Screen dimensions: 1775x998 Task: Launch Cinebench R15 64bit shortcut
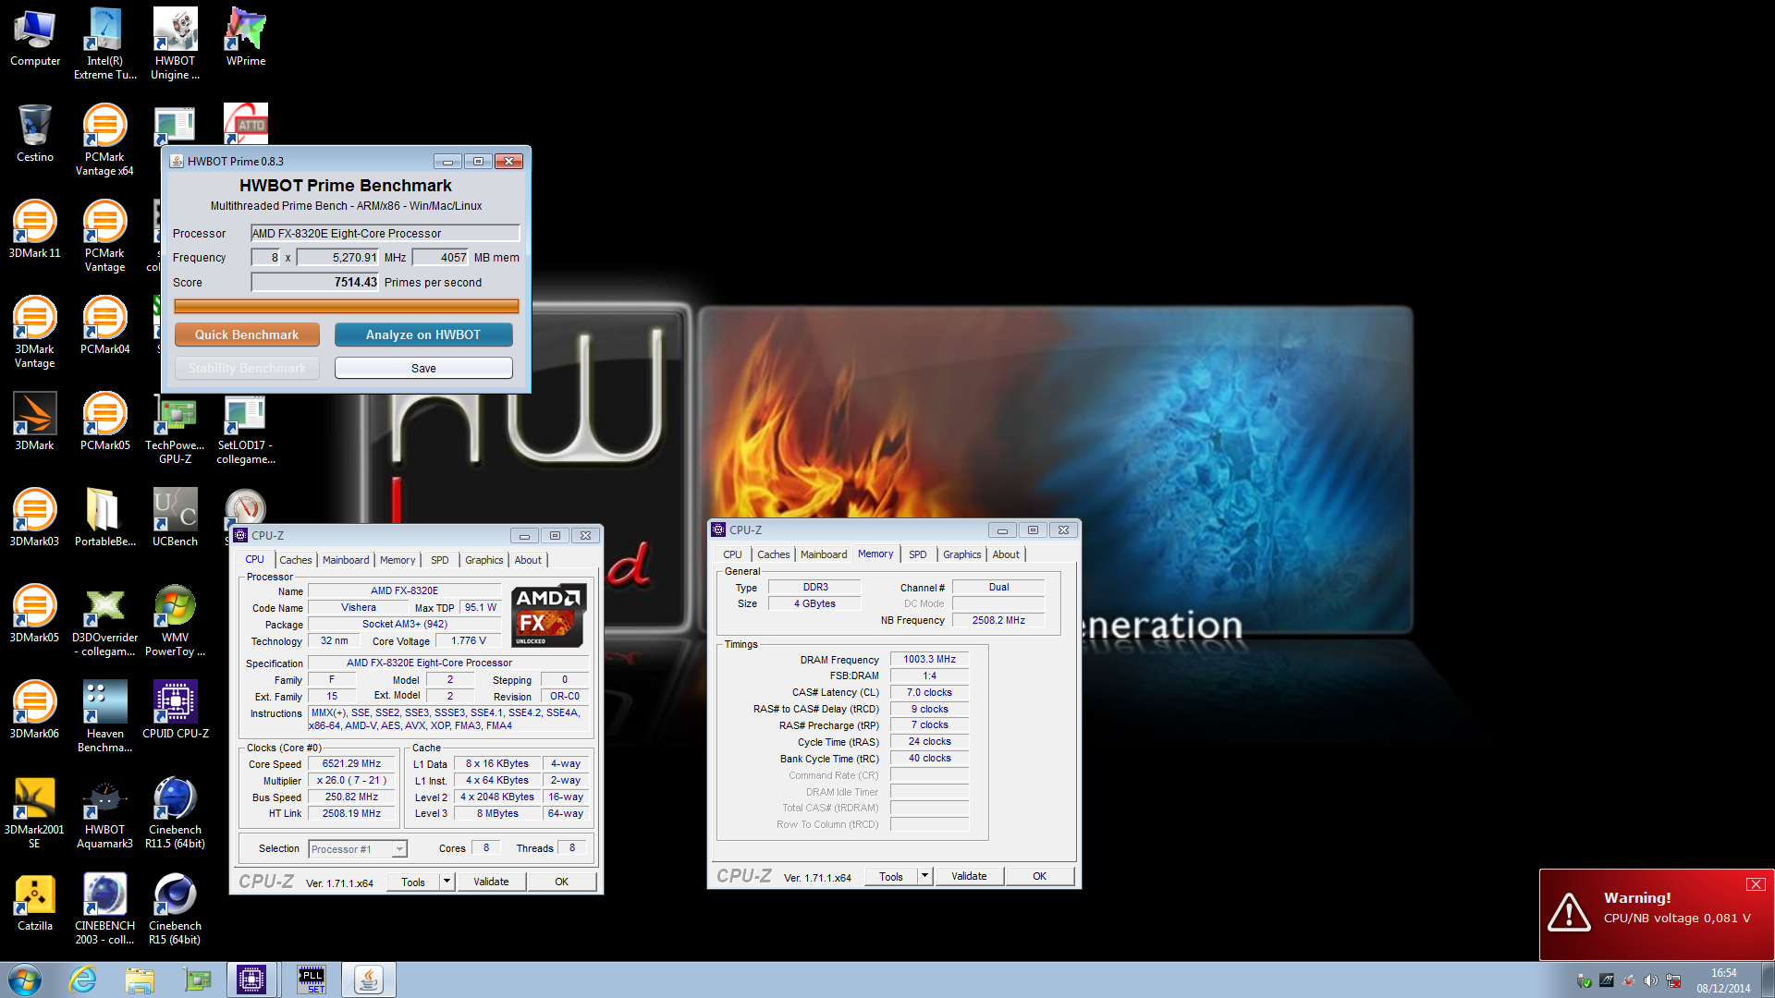[x=175, y=908]
